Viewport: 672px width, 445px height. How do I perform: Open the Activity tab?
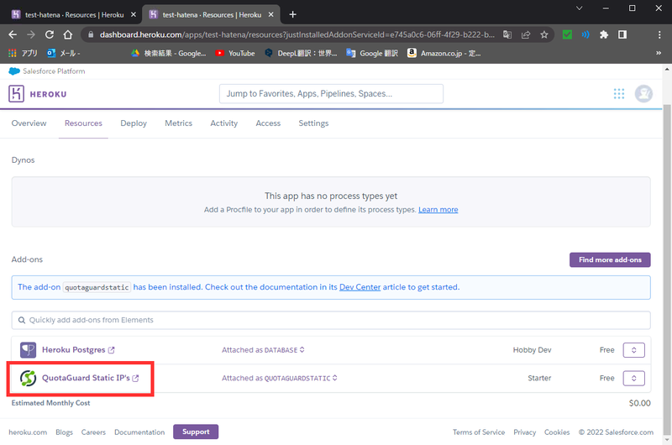point(223,123)
